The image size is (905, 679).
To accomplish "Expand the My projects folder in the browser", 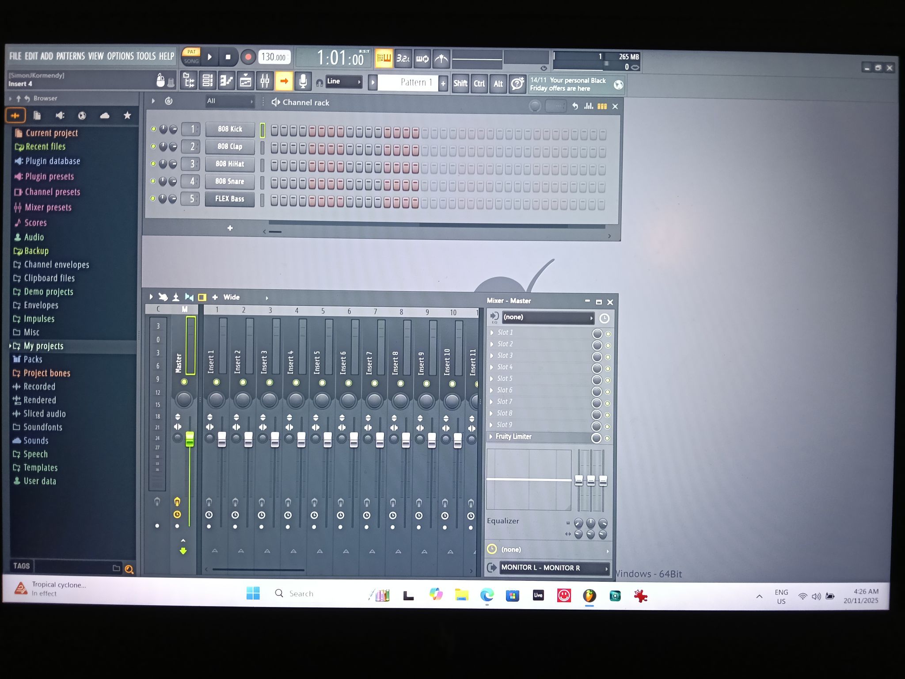I will [x=43, y=346].
